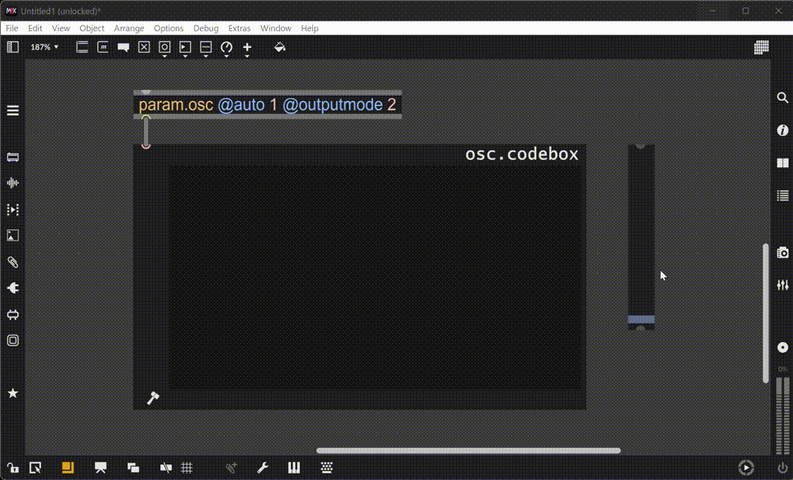Open the Object menu
This screenshot has width=793, height=480.
coord(92,28)
